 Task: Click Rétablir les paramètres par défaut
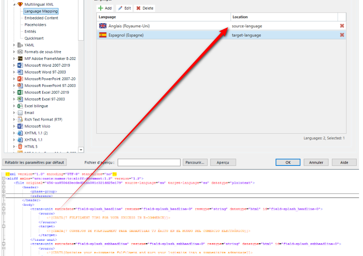pos(34,162)
